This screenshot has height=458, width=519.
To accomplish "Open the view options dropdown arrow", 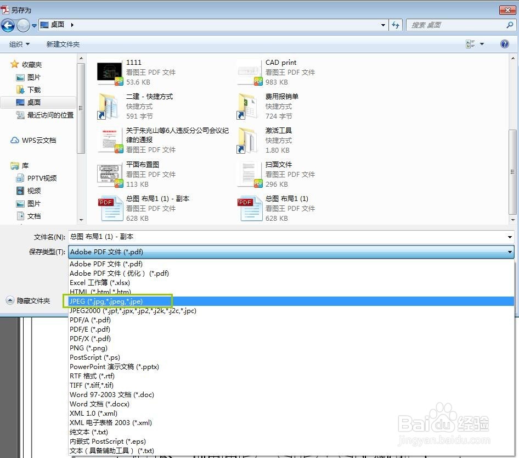I will click(482, 44).
